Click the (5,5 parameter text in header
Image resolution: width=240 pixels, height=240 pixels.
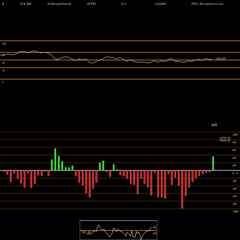(123, 4)
